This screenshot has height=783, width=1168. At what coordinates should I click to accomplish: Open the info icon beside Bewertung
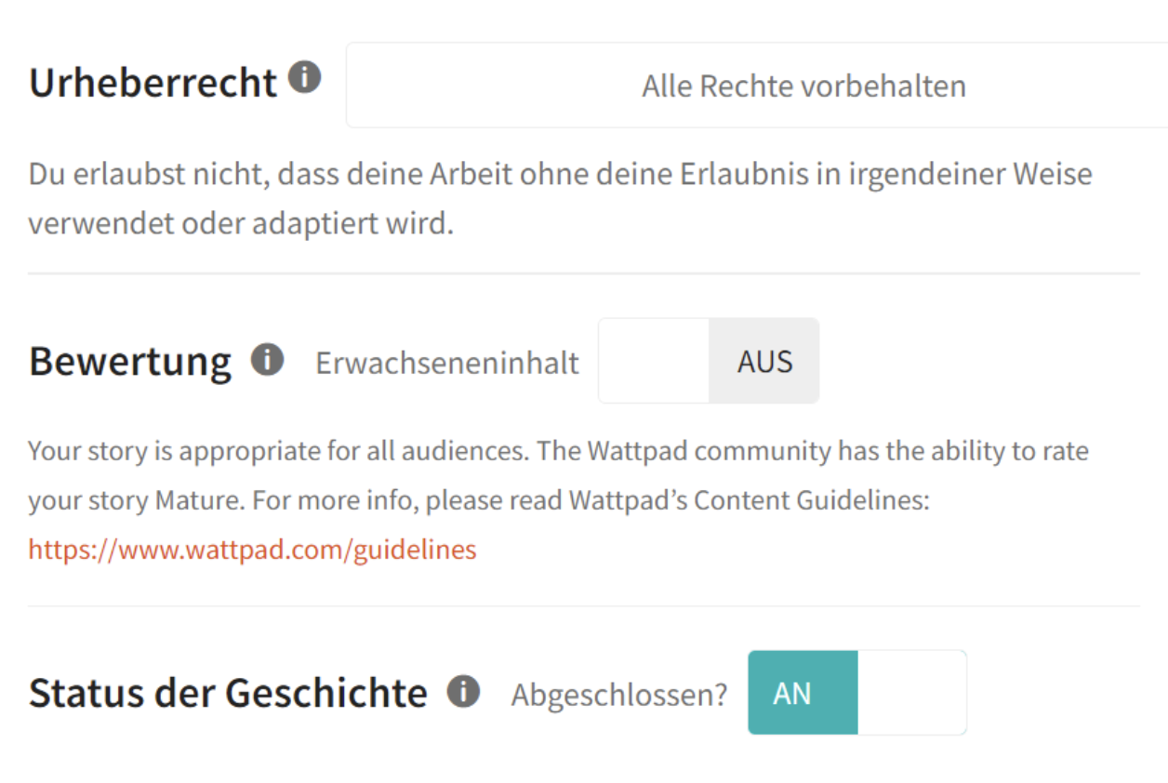[x=267, y=358]
